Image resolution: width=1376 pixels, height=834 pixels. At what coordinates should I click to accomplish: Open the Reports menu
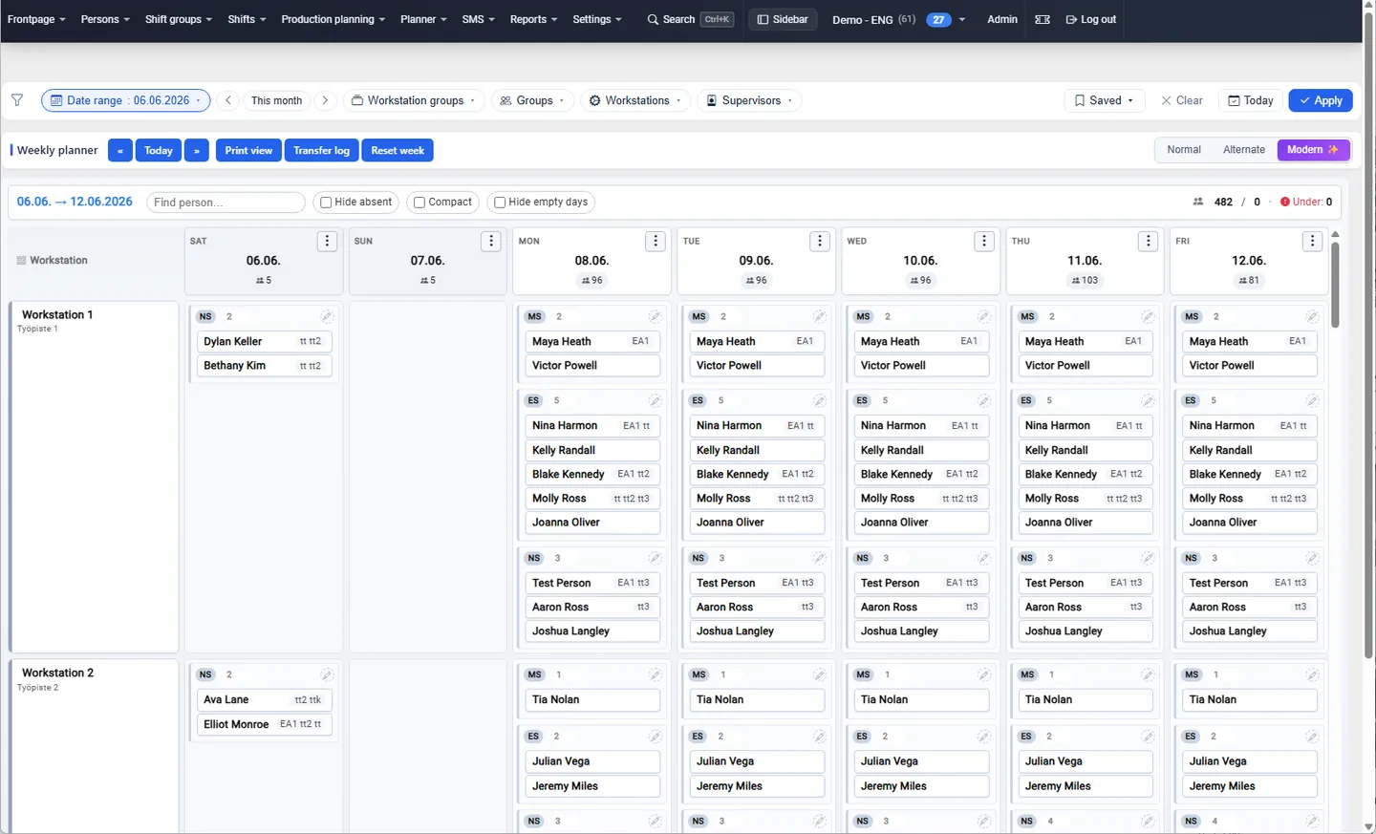pos(533,19)
